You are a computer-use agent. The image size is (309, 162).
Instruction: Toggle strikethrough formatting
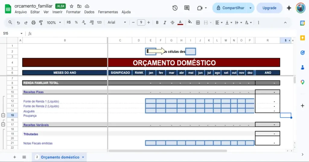pos(172,23)
